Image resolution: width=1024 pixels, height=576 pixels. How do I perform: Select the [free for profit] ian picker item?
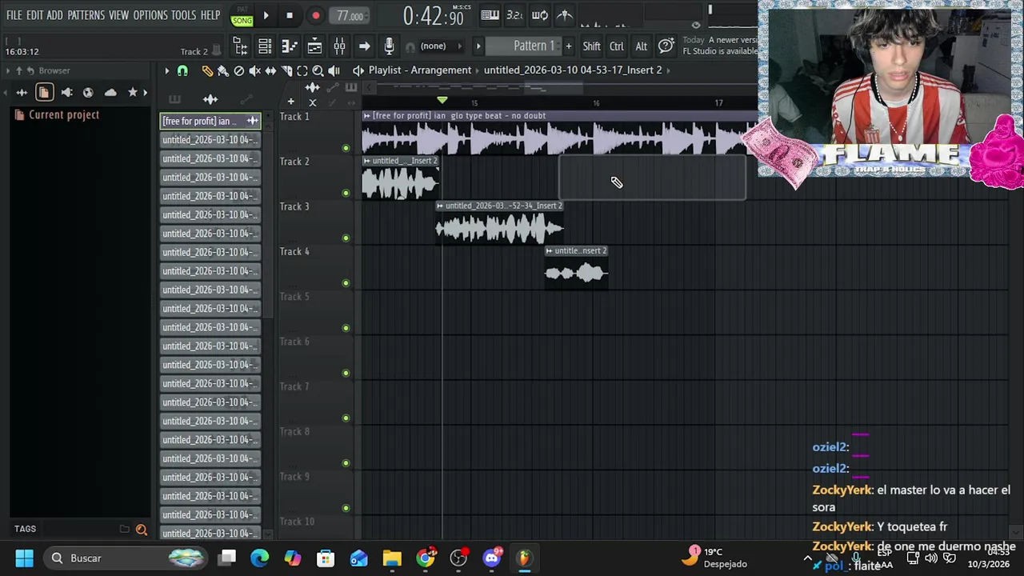point(210,121)
